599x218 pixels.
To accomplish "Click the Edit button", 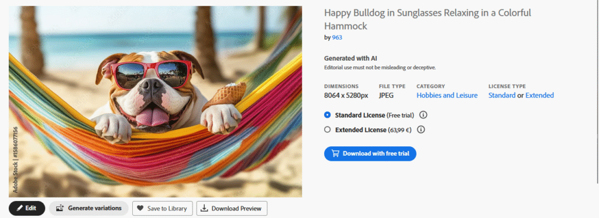I will 27,208.
